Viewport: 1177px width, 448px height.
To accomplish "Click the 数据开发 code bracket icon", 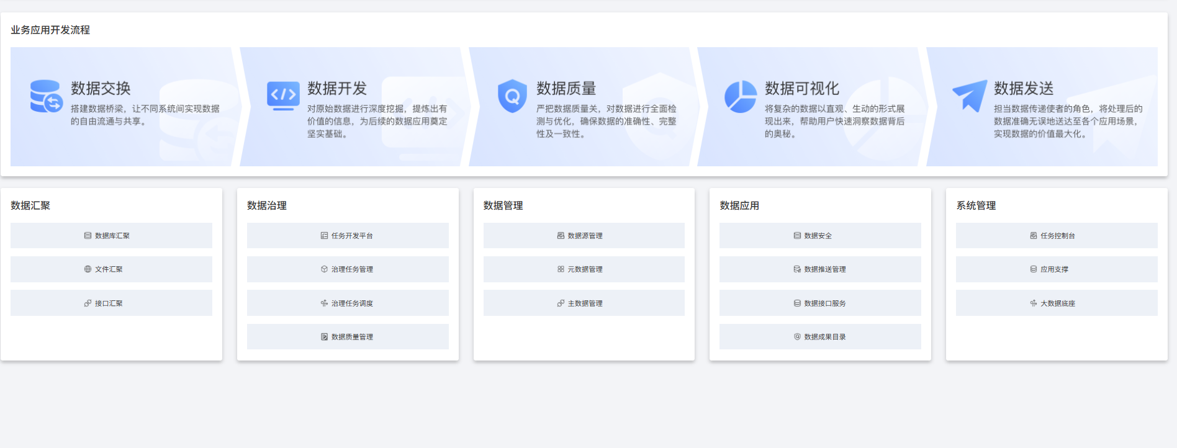I will click(283, 96).
